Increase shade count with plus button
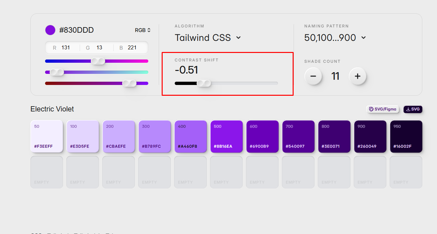This screenshot has height=234, width=437. [x=357, y=76]
